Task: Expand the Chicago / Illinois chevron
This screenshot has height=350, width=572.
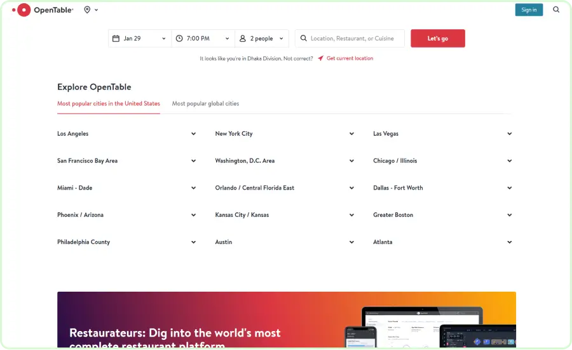Action: (x=510, y=161)
